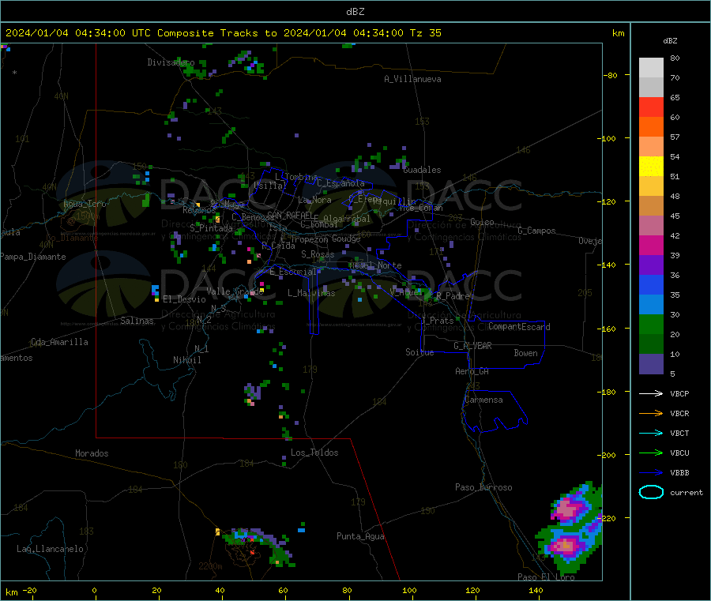Click the 'S_Rosas' map label
The width and height of the screenshot is (711, 601).
point(318,254)
